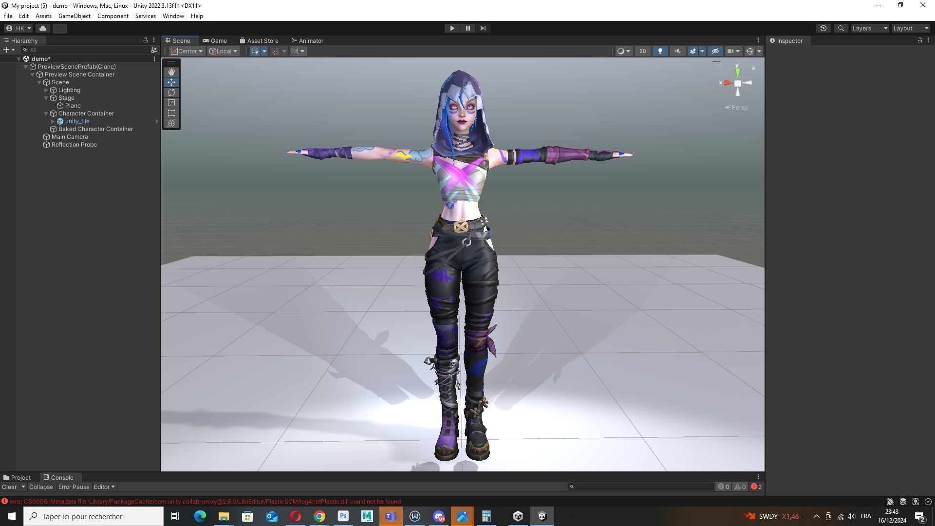Click the Console search field

tap(641, 487)
